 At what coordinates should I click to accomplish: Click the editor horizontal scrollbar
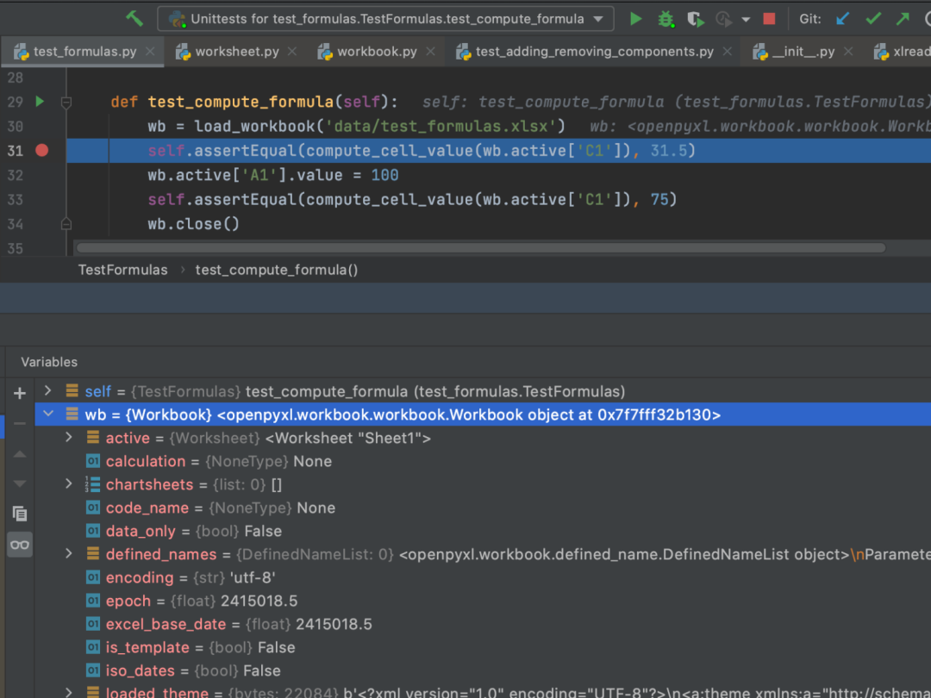[x=481, y=247]
